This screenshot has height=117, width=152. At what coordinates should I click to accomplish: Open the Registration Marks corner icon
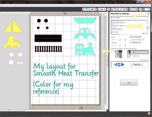(x=146, y=9)
